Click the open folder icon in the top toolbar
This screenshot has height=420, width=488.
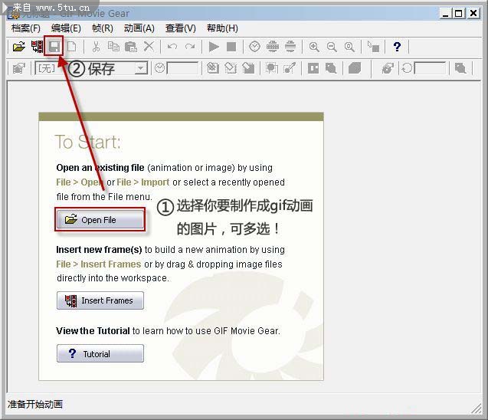click(19, 47)
